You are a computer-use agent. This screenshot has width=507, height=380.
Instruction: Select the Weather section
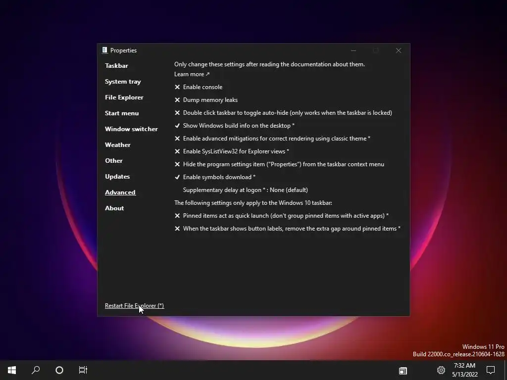click(x=118, y=145)
